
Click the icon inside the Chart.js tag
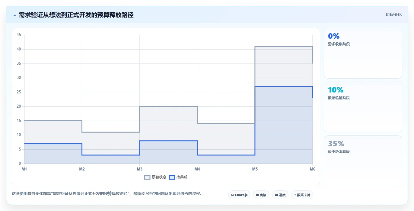tap(233, 195)
